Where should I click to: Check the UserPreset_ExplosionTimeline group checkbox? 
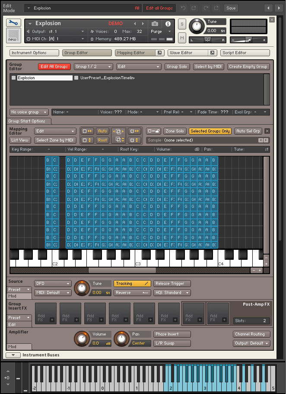pyautogui.click(x=76, y=78)
